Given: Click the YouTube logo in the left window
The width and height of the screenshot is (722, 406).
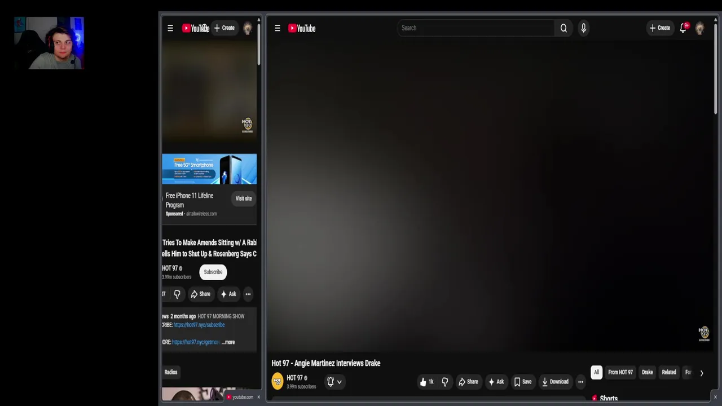Looking at the screenshot, I should (195, 28).
